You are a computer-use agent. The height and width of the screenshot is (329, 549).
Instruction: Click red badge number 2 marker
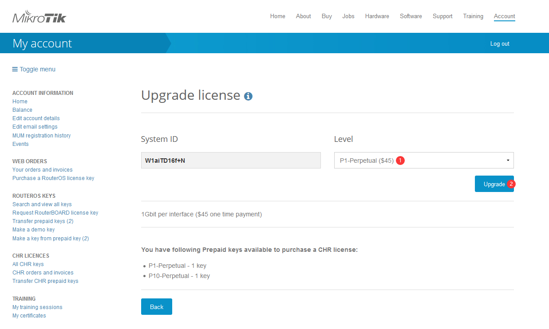pos(511,184)
